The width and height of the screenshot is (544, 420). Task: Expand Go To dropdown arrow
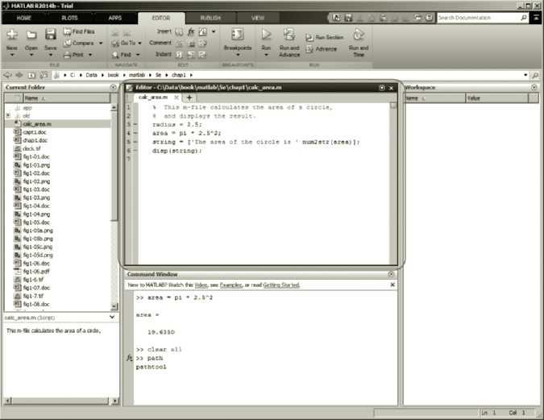139,43
